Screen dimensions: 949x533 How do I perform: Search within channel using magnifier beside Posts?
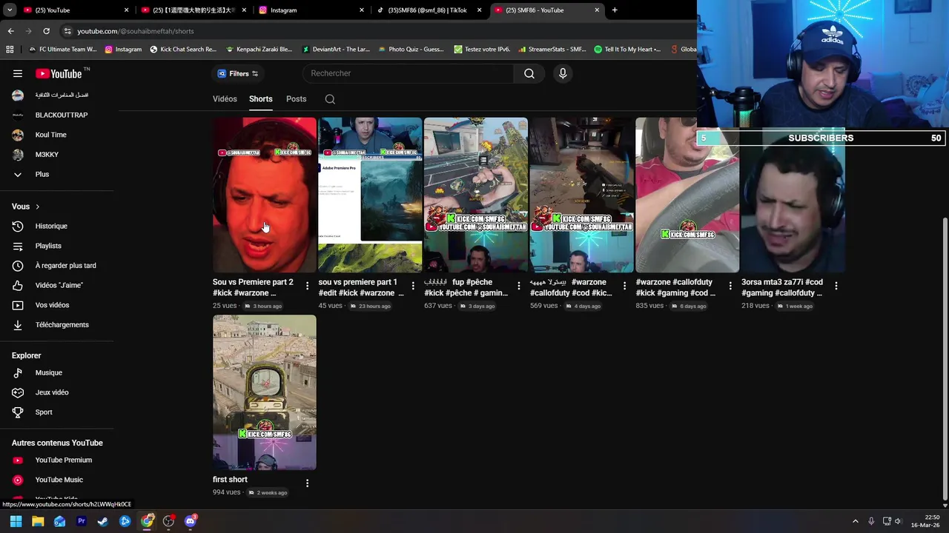[x=330, y=99]
